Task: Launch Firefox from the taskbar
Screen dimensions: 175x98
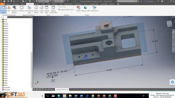Action: point(98,96)
